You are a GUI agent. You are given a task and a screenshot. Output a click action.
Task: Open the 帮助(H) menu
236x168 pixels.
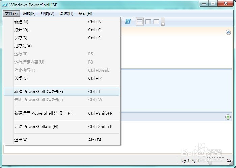85,14
